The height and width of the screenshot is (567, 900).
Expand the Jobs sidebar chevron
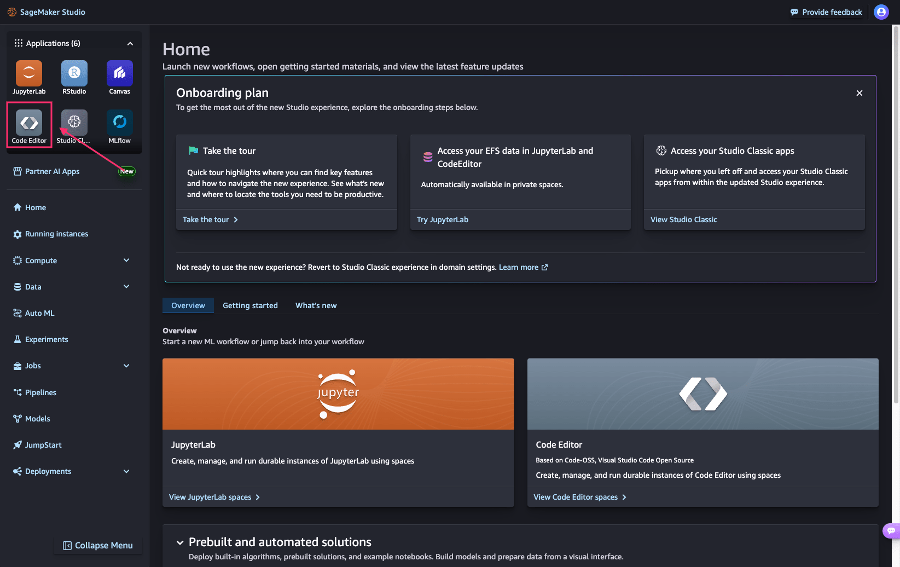[x=126, y=366]
